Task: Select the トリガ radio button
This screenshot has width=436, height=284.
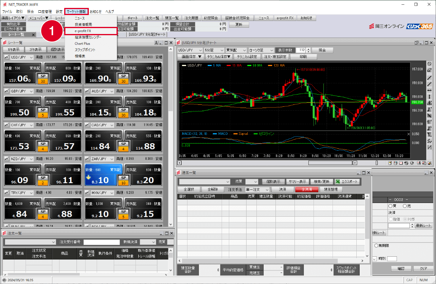Action: [405, 219]
